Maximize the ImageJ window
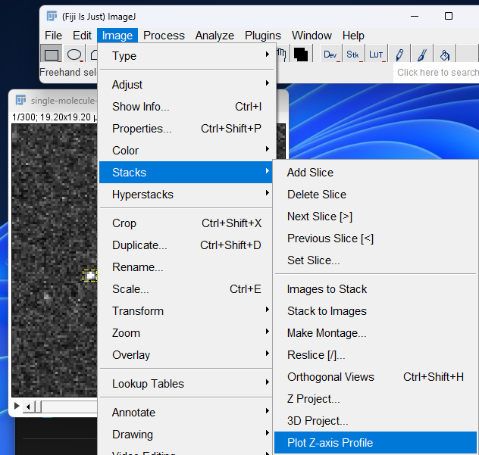This screenshot has width=479, height=455. coord(449,16)
